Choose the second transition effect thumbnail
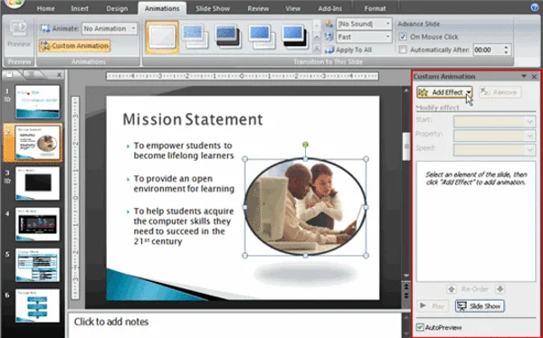The height and width of the screenshot is (338, 543). click(195, 37)
